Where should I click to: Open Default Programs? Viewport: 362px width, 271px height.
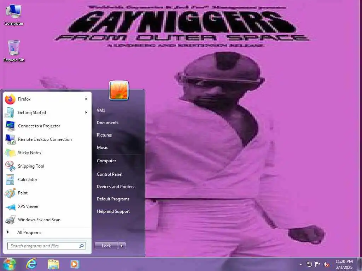[113, 199]
